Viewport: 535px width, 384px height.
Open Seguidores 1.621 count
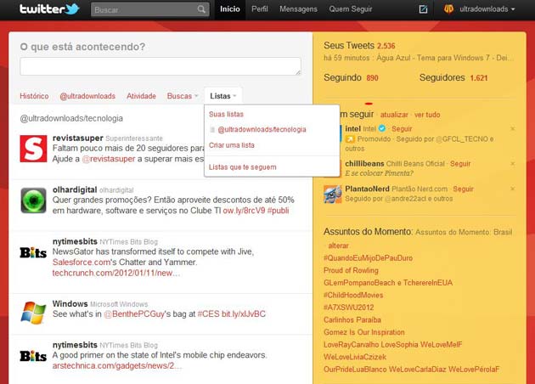(x=453, y=78)
